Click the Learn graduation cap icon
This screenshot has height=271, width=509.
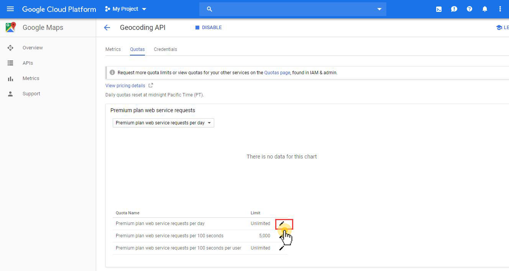coord(499,28)
